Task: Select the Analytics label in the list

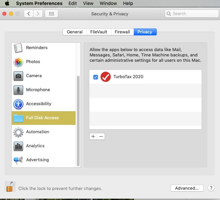Action: coord(35,146)
